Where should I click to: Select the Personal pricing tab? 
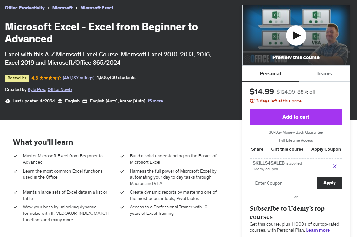pos(270,73)
